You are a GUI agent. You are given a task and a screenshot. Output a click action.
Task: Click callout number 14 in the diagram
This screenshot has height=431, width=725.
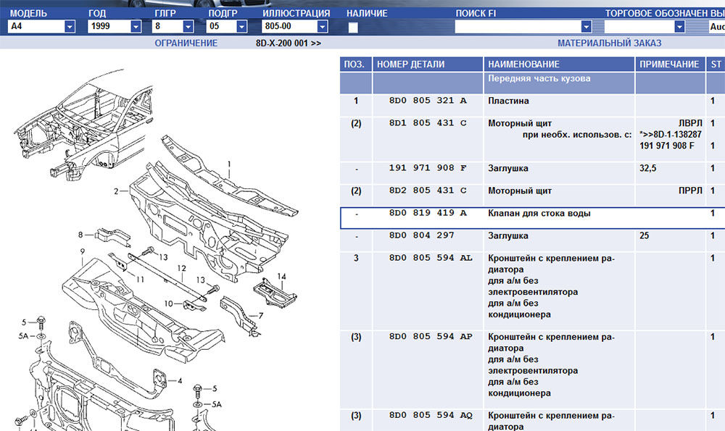pos(281,276)
